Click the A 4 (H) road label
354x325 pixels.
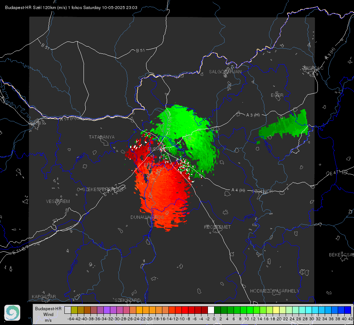(238, 190)
